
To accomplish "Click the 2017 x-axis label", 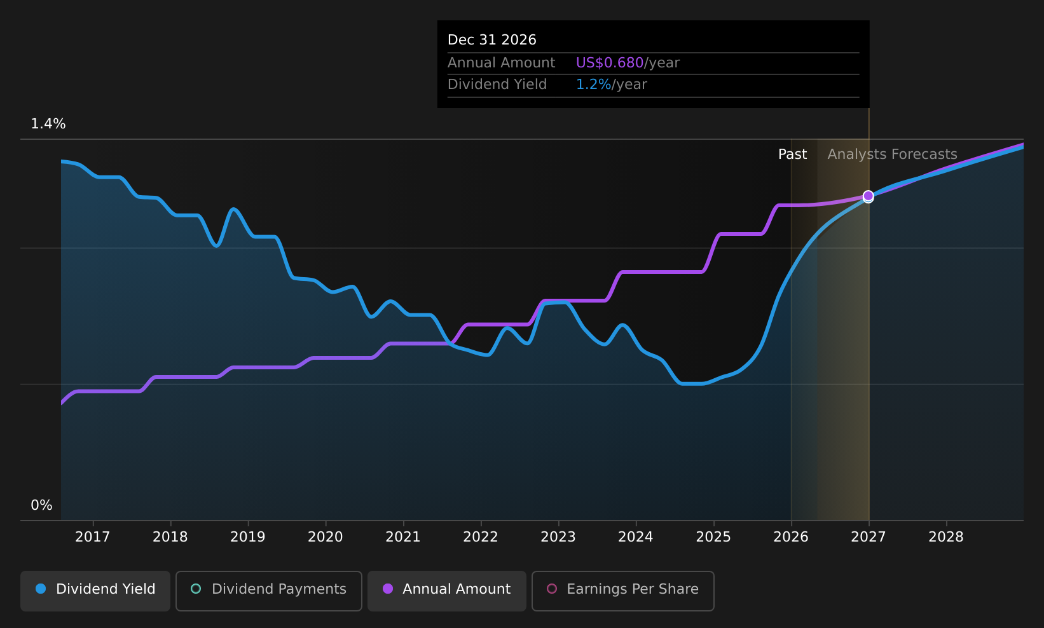I will (x=93, y=537).
